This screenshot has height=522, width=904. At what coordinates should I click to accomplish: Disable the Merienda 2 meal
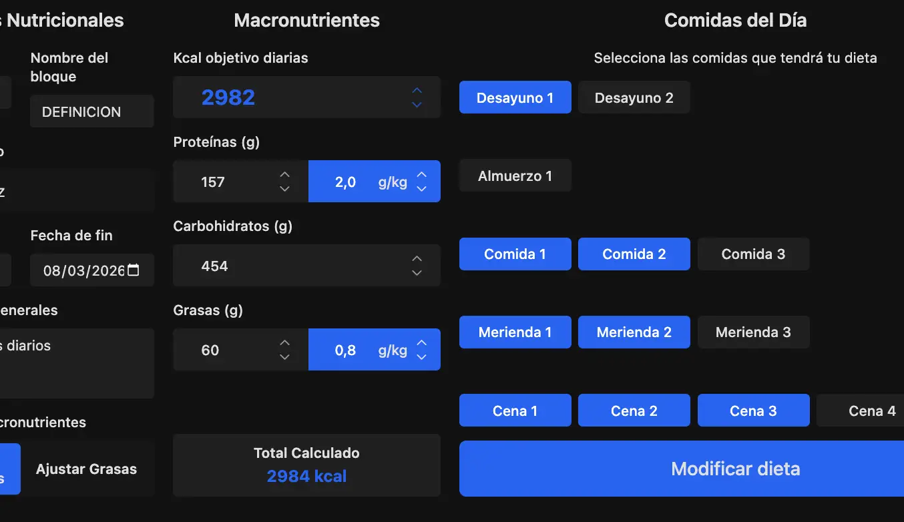pos(634,332)
